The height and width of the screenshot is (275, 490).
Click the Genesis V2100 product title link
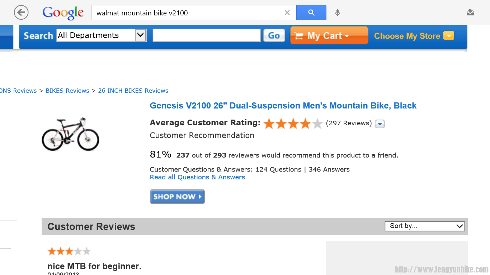283,106
